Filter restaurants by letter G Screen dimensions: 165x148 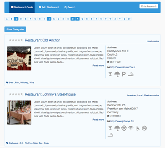click(35, 19)
